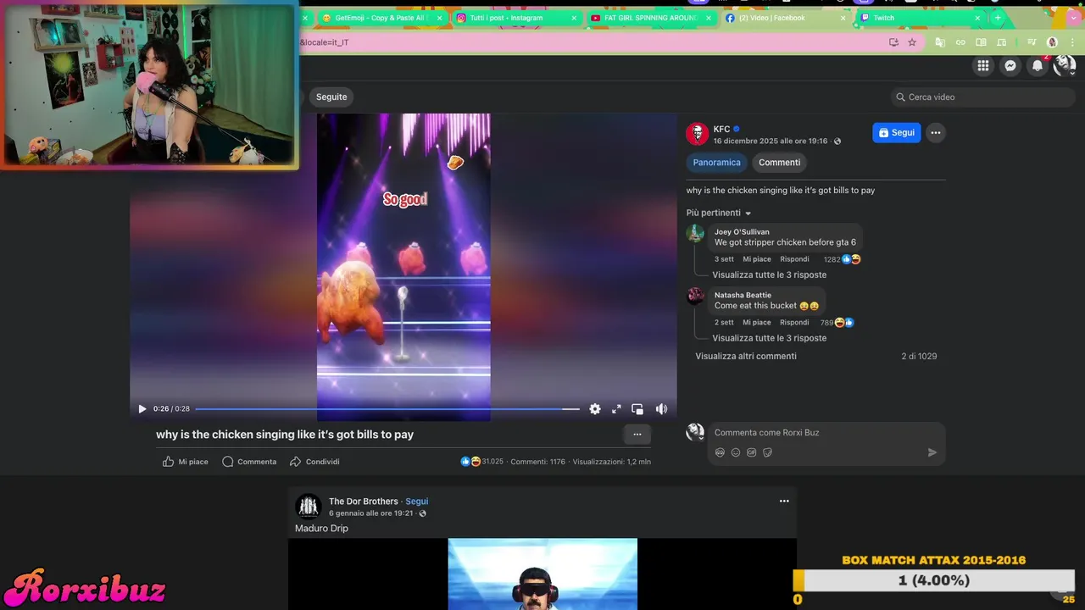Follow The Dor Brothers via Segui

coord(417,502)
